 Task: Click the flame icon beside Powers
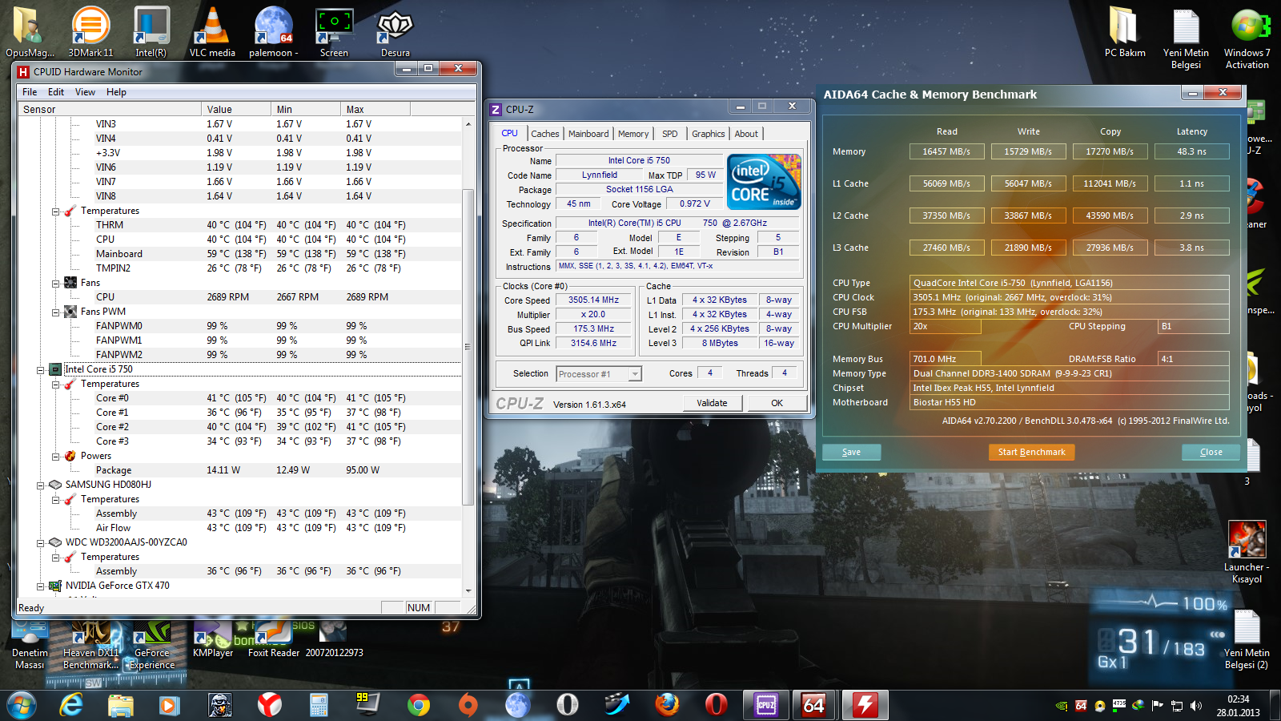(x=70, y=456)
